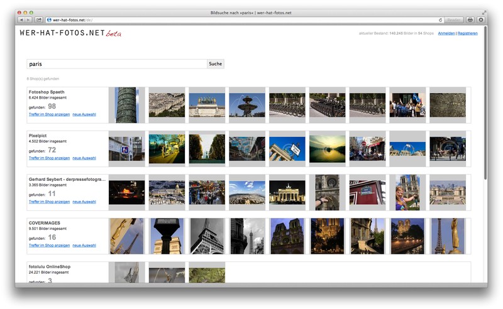
Task: Click the WER-HAT-FOTOS.NET beta logo
Action: tap(70, 33)
